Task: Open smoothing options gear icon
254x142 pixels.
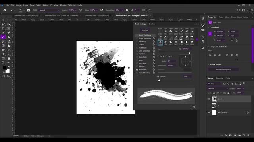Action: click(127, 10)
